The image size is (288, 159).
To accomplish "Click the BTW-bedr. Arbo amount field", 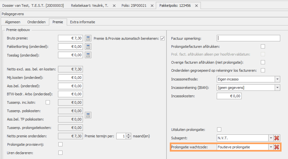I will click(70, 94).
